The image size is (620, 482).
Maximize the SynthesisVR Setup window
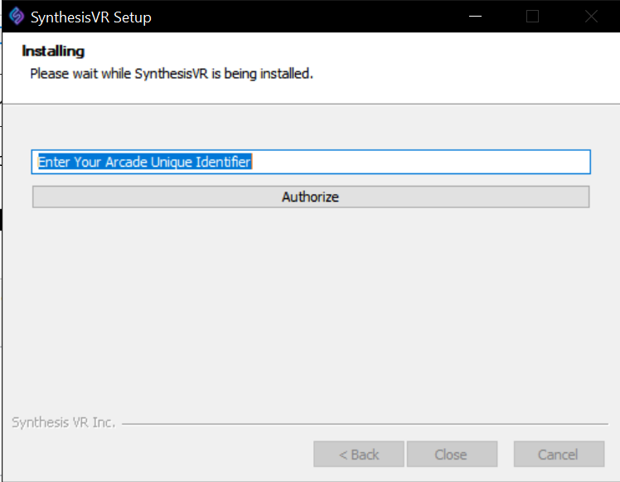coord(532,17)
